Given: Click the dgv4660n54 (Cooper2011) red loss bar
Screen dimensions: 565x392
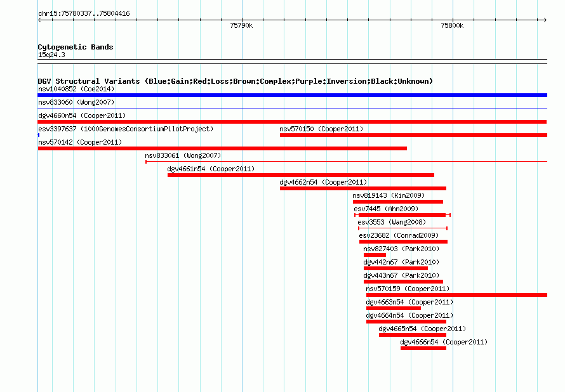Looking at the screenshot, I should 292,122.
